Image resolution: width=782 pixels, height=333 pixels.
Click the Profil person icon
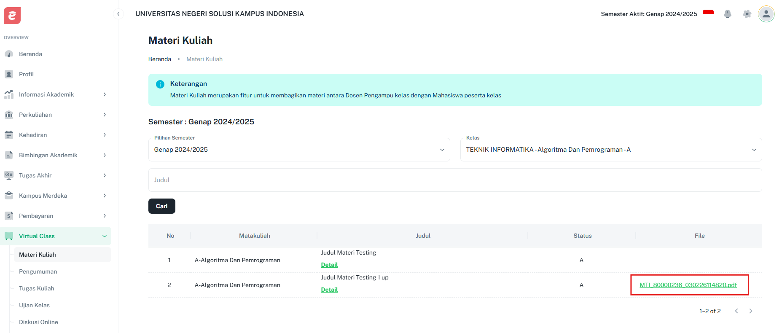pos(9,74)
